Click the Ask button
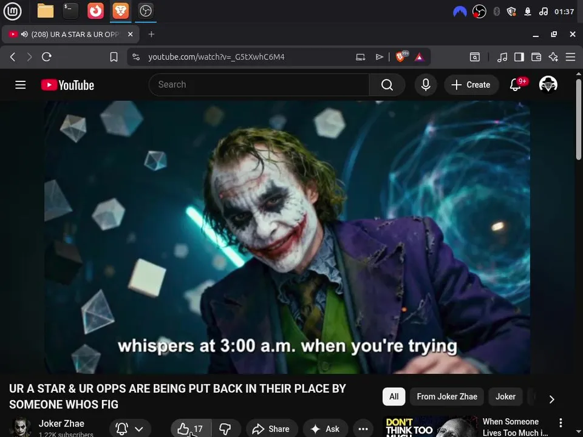This screenshot has width=583, height=437. [326, 429]
